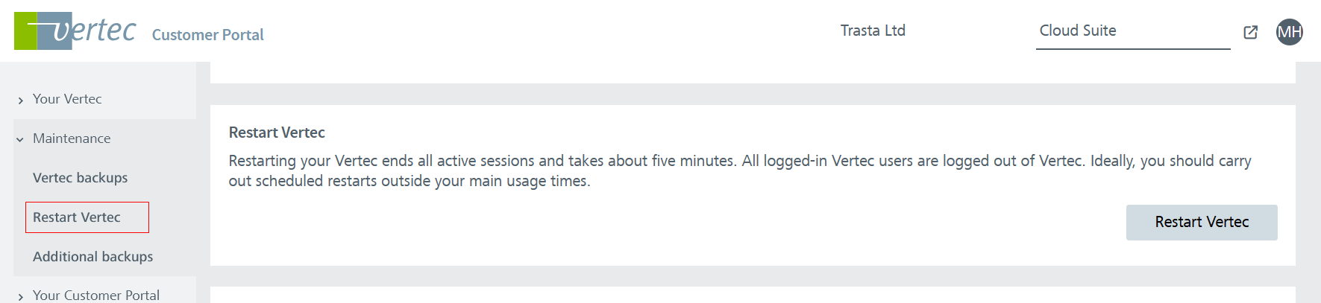
Task: Expand the Your Customer Portal chevron
Action: 20,296
